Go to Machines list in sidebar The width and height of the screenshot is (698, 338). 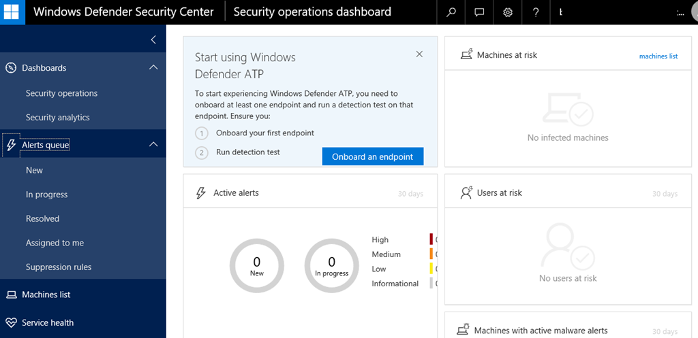[x=46, y=294]
